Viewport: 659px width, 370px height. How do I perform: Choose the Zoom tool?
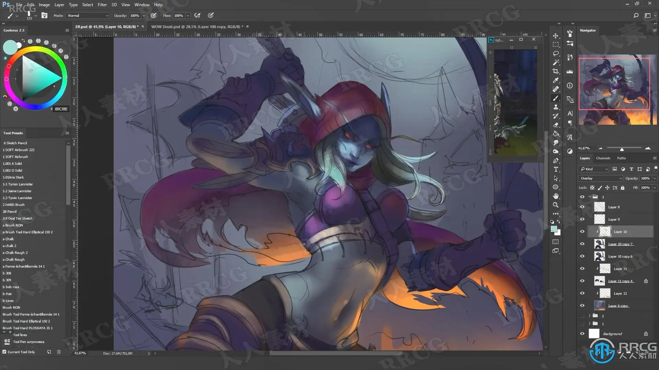point(556,205)
